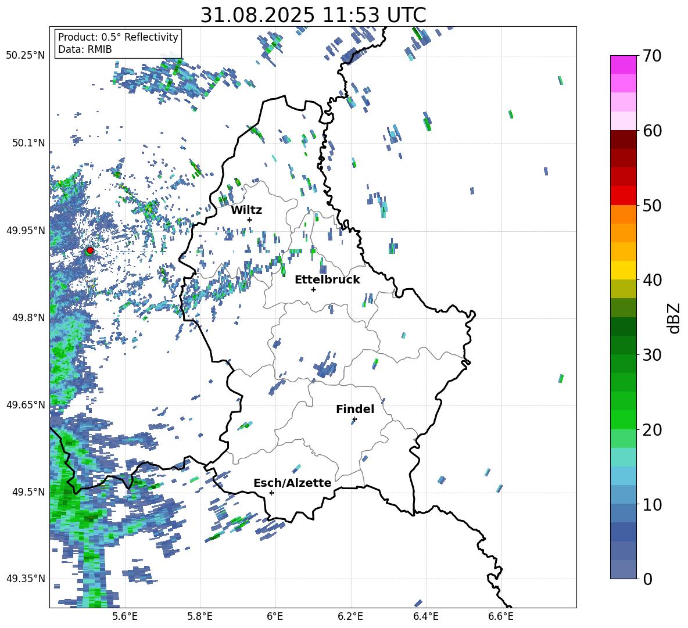
Task: Click the Esch/Alzette city label
Action: pos(292,483)
